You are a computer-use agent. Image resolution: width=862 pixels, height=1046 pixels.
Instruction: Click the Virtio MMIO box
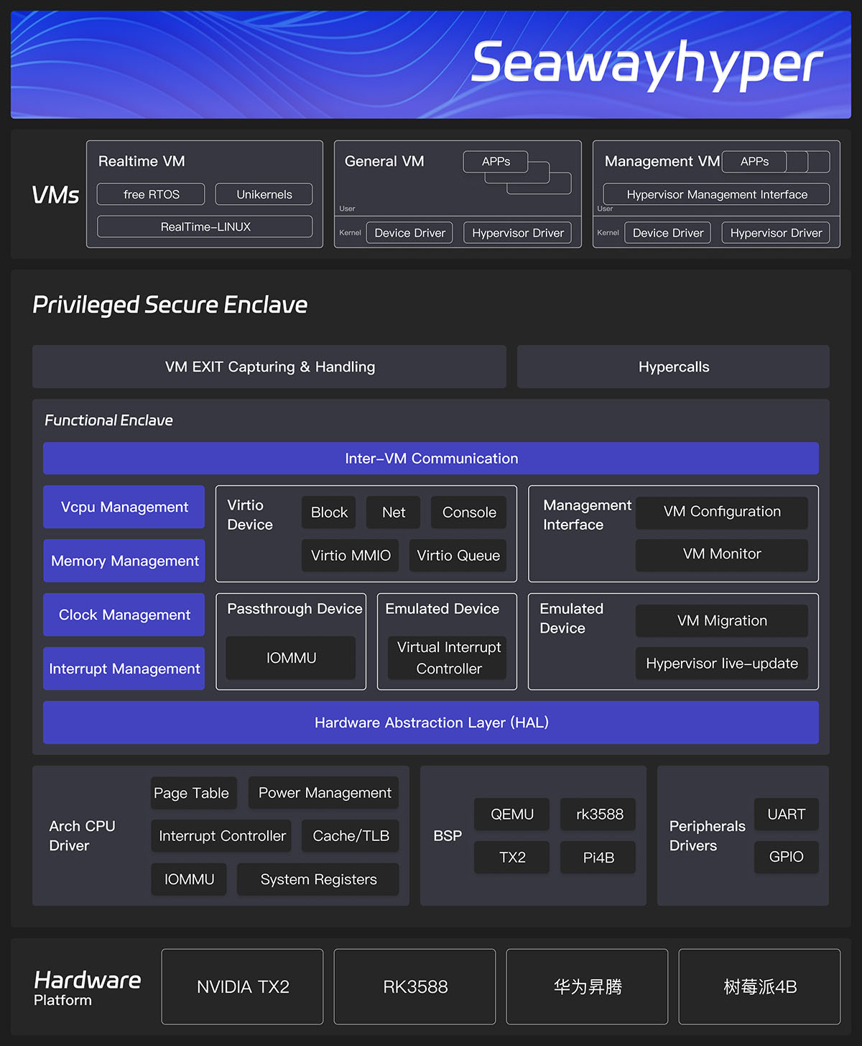(350, 555)
